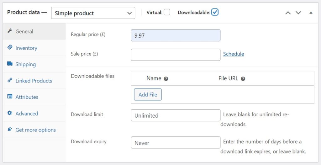Image resolution: width=321 pixels, height=165 pixels.
Task: Show help tooltip next to File URL
Action: tap(243, 79)
